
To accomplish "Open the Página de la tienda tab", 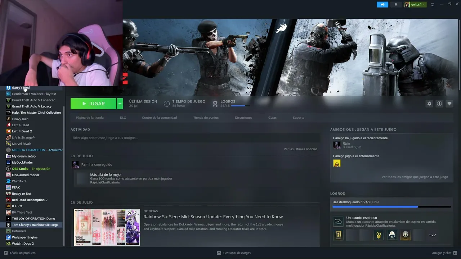I will 90,118.
